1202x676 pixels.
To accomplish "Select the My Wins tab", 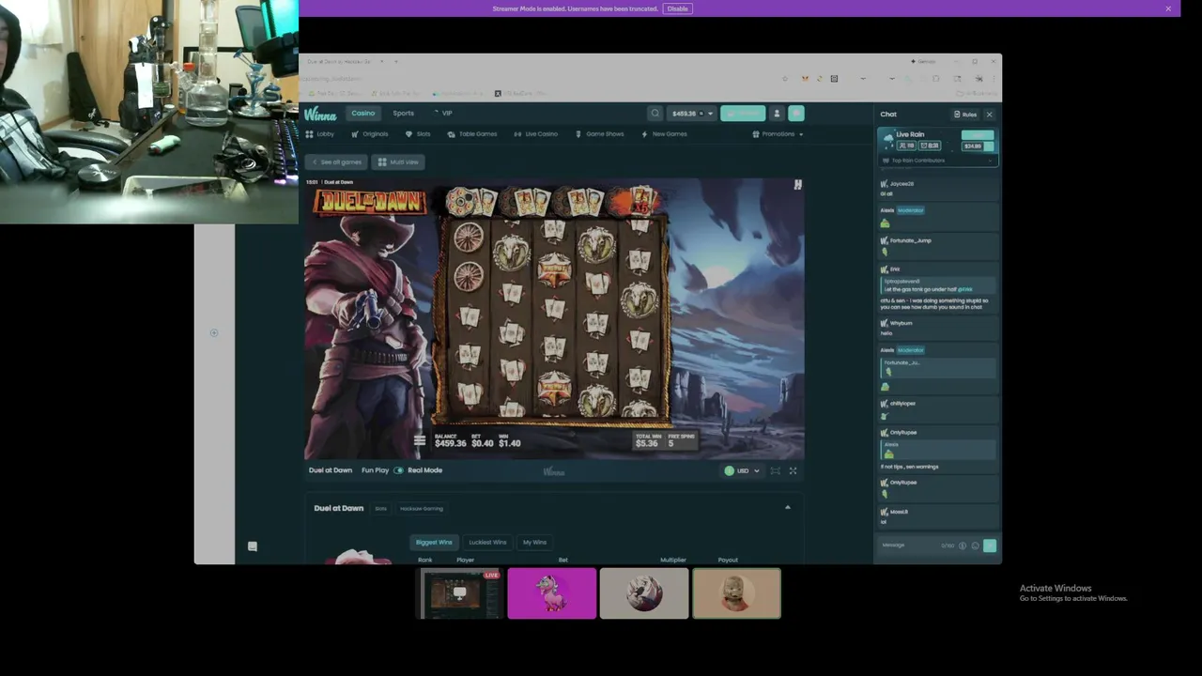I will tap(534, 542).
